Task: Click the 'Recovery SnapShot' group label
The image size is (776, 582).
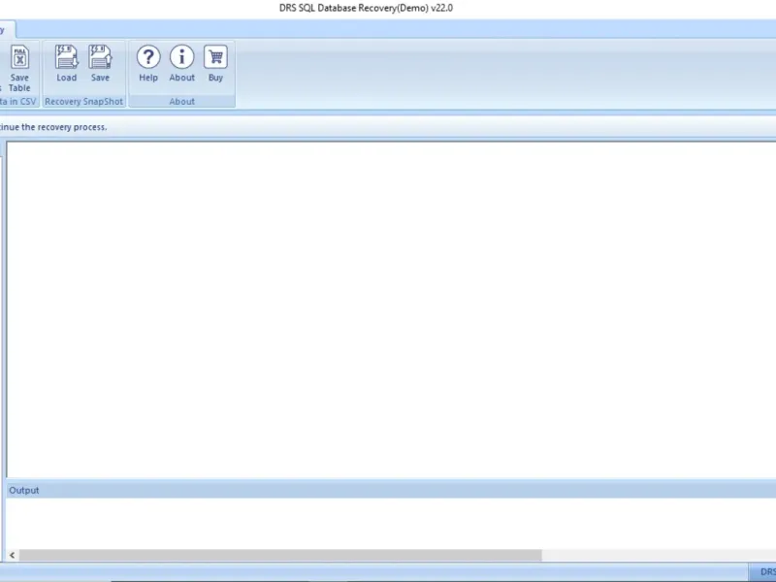Action: coord(83,102)
